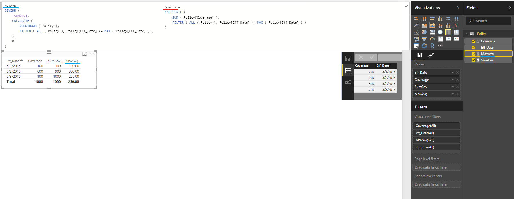Select the area chart visualization
Viewport: 514px width, 199px height.
point(424,25)
